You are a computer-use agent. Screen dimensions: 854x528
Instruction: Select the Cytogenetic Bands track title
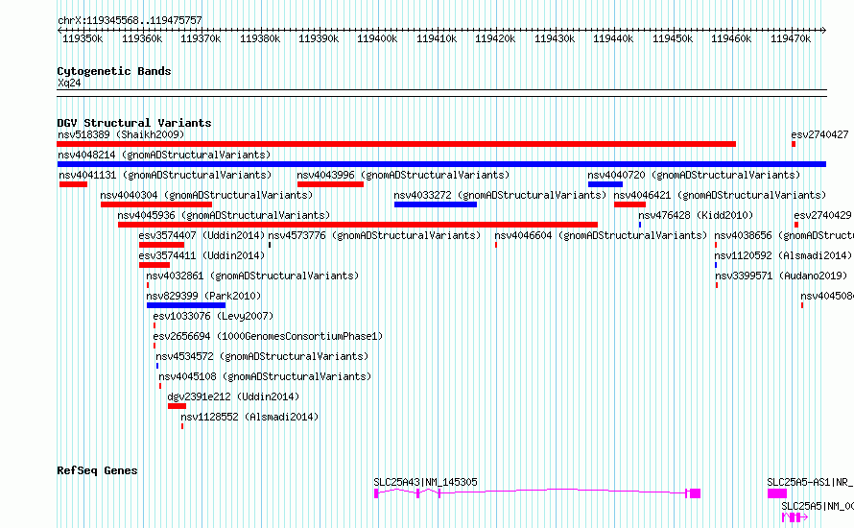pos(114,71)
